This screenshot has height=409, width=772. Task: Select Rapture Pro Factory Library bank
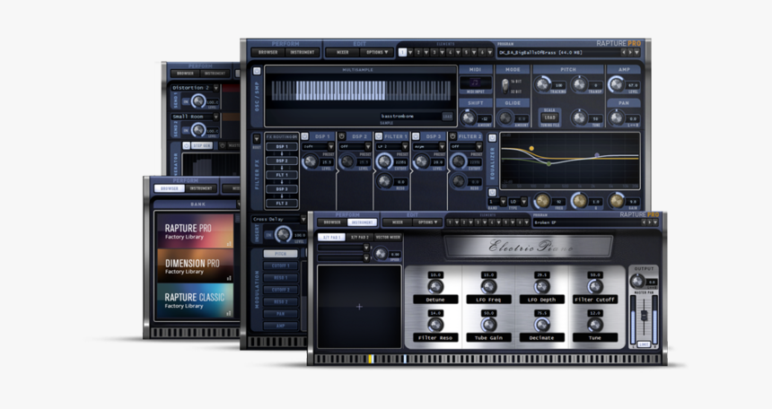point(195,231)
